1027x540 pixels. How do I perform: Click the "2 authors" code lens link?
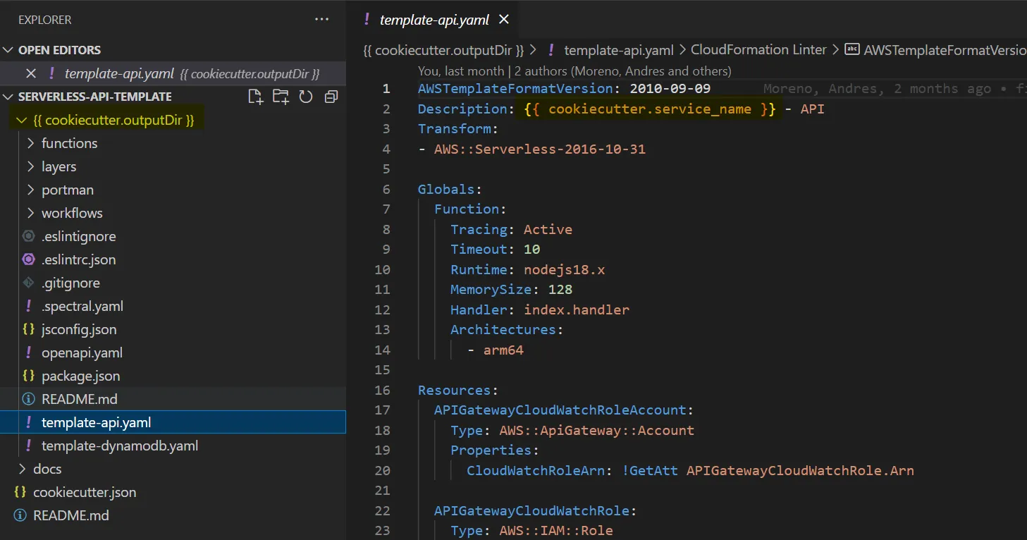(x=623, y=71)
